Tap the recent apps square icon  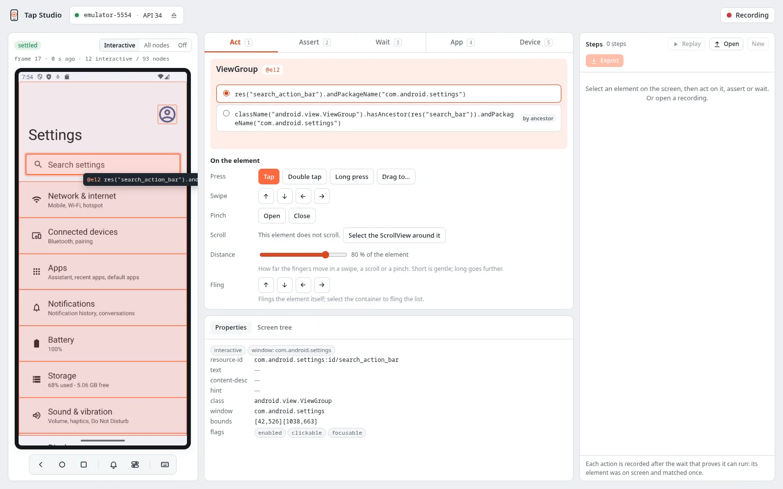coord(84,465)
